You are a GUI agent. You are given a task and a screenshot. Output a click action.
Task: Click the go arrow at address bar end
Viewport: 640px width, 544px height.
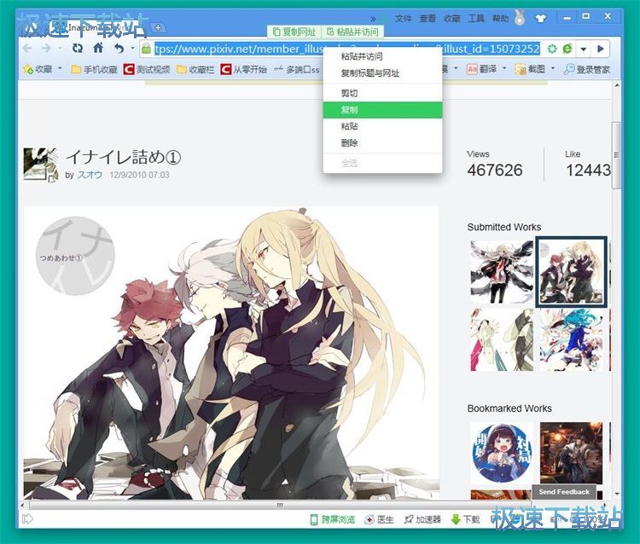click(x=601, y=49)
